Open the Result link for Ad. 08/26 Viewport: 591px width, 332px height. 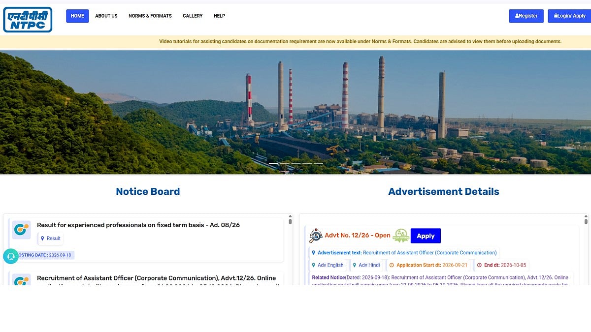[51, 239]
